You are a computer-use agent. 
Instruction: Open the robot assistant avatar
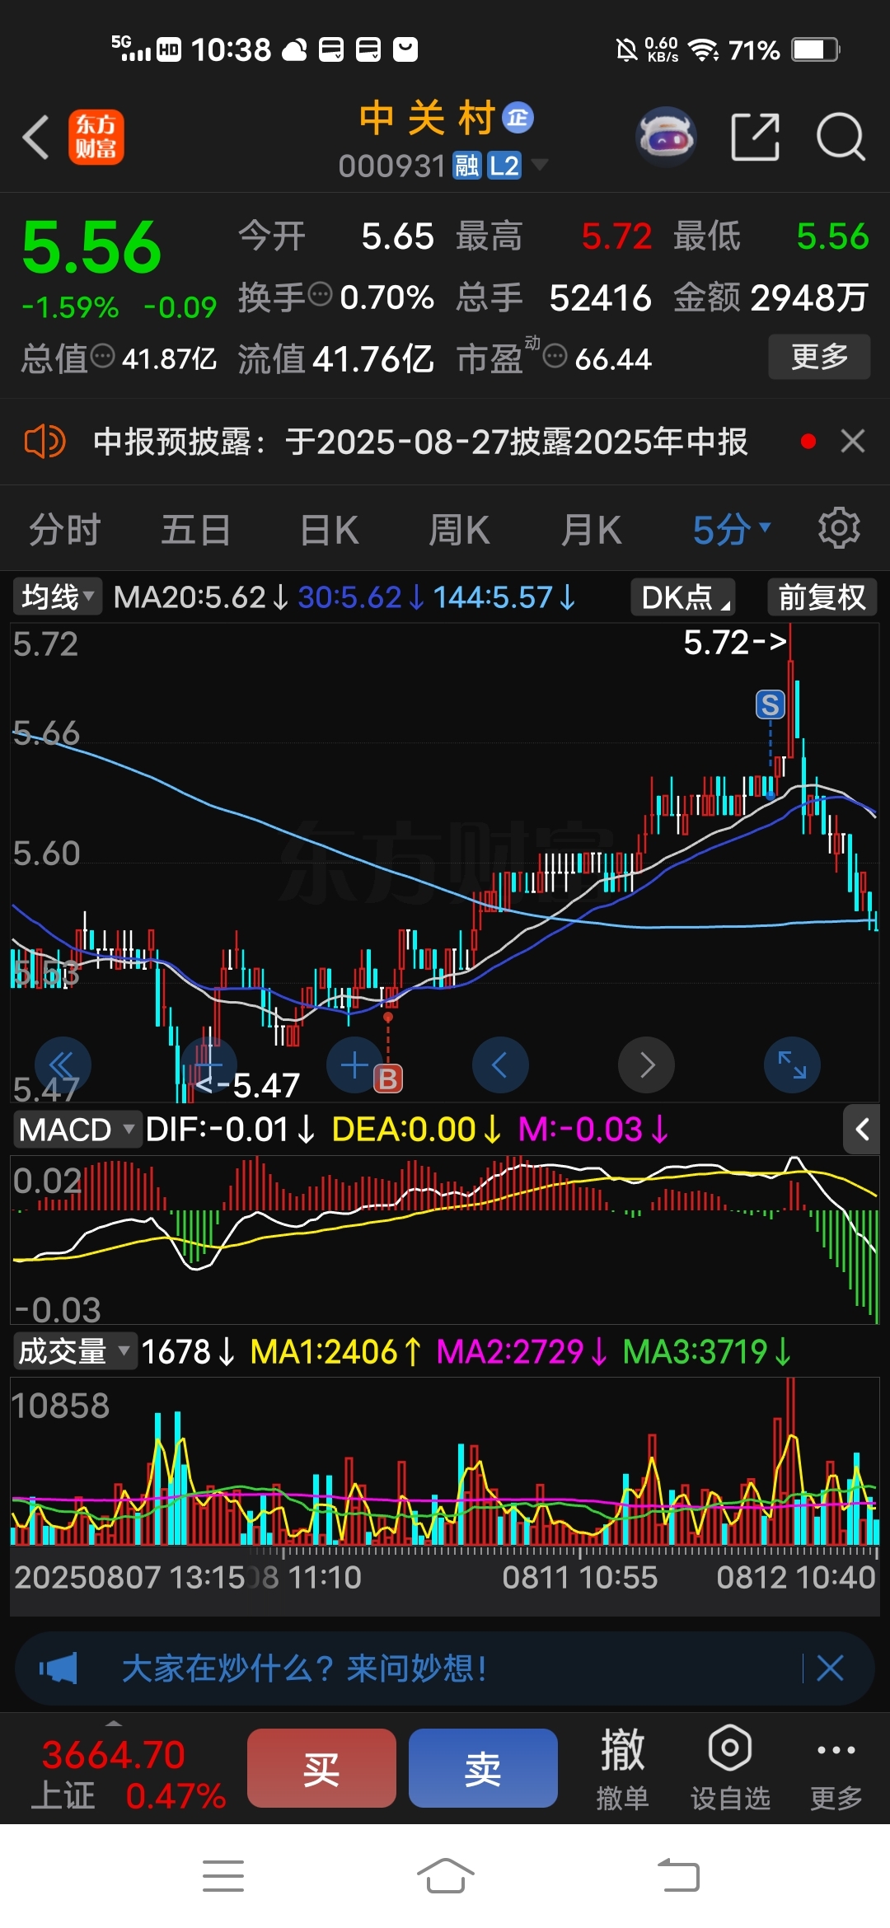click(x=667, y=137)
